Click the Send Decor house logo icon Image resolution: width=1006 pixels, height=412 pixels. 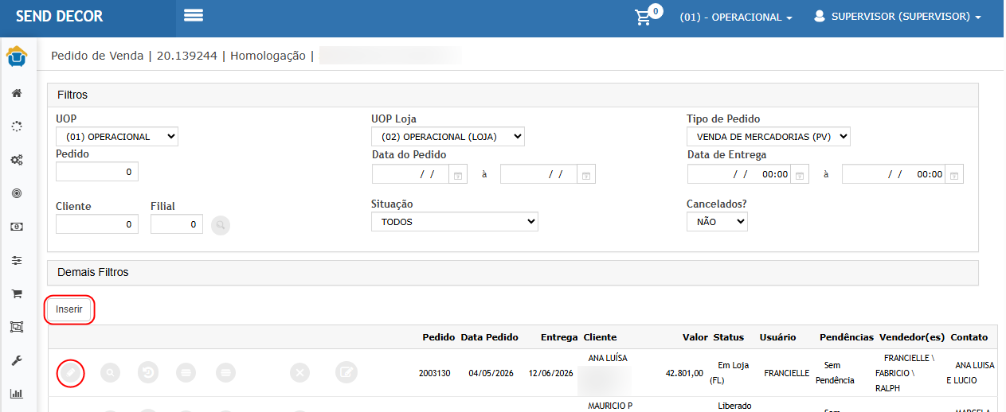(x=17, y=57)
